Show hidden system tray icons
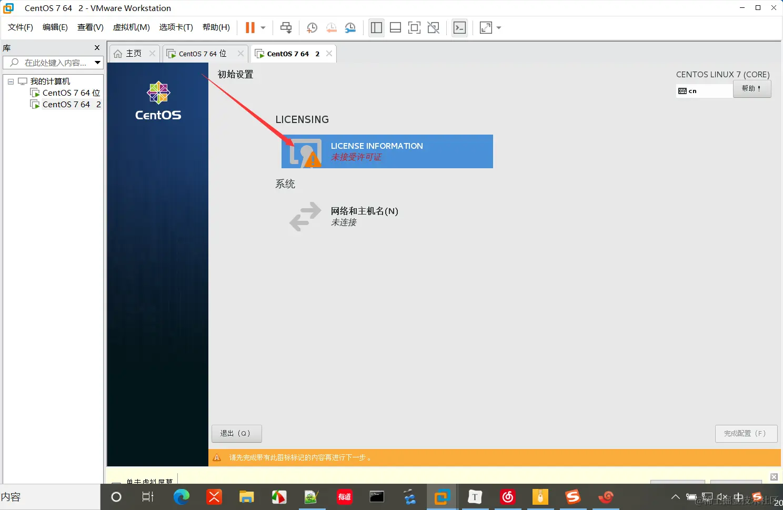This screenshot has width=783, height=510. (x=676, y=497)
